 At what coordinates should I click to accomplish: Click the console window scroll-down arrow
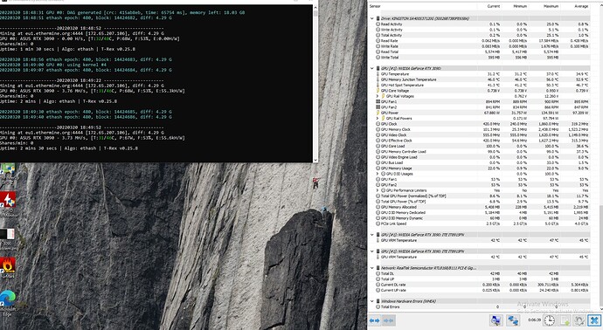click(x=315, y=160)
